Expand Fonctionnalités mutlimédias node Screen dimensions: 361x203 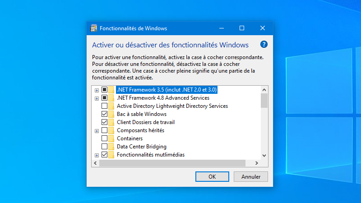point(97,155)
